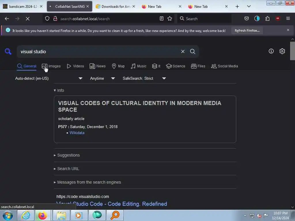Stop loading the page
Screen dimensions: 295x221
[x=27, y=19]
